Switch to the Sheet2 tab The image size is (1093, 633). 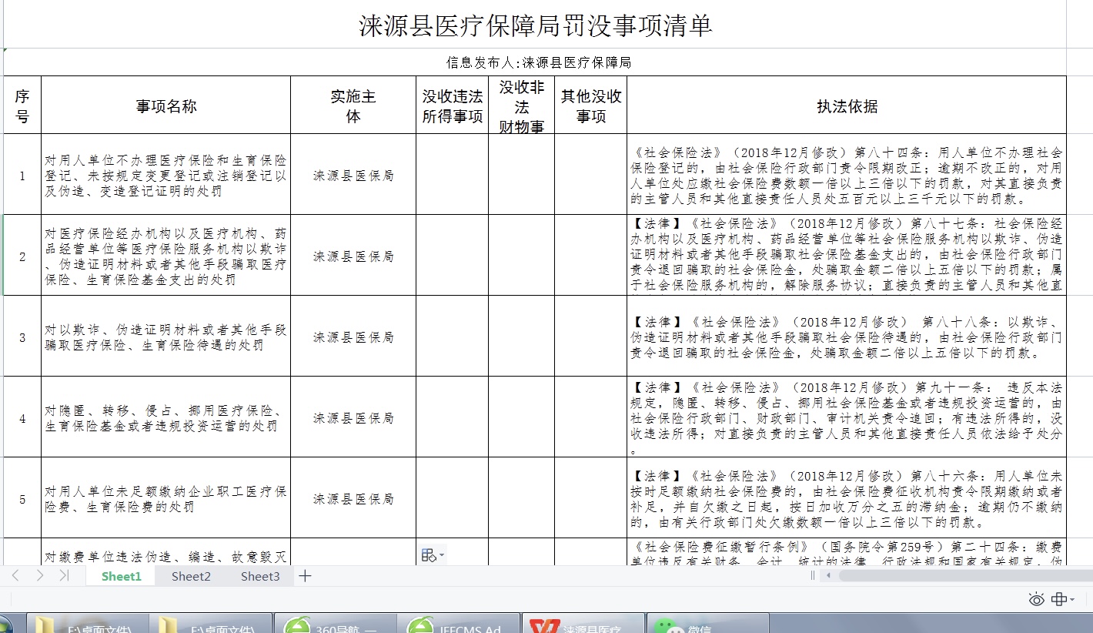point(190,575)
